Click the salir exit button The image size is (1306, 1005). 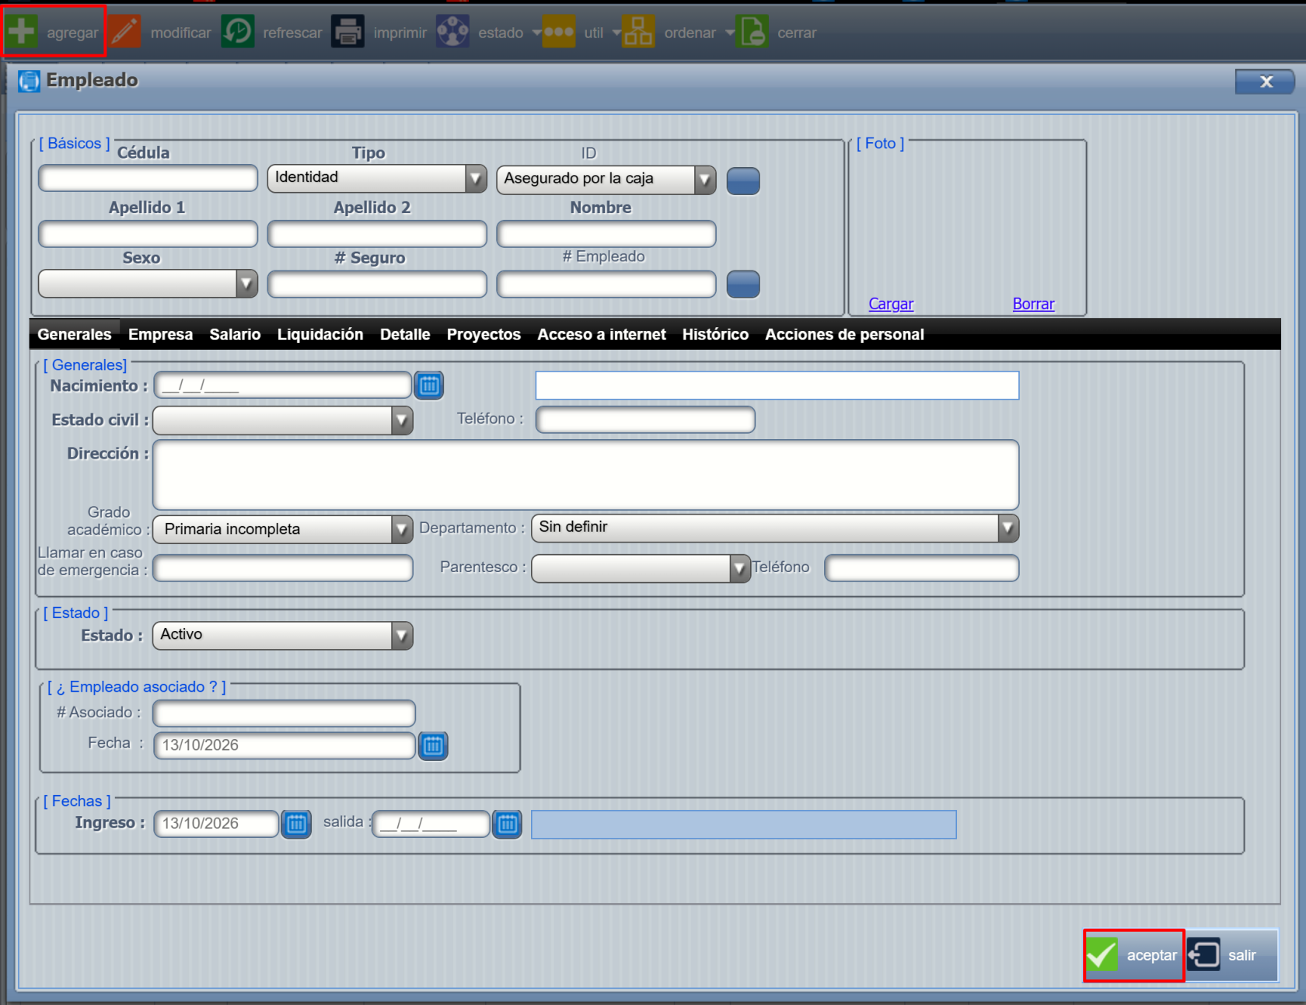[x=1231, y=955]
